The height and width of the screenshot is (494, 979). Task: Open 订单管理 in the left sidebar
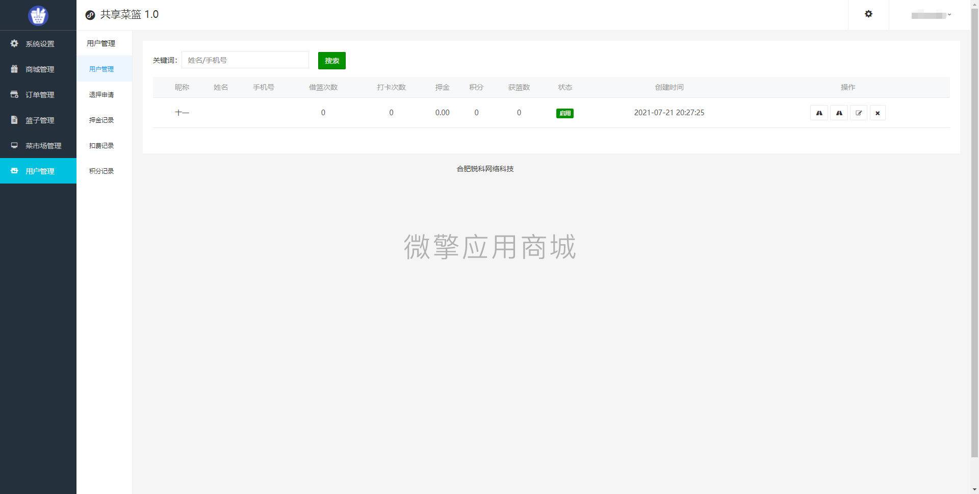tap(38, 94)
